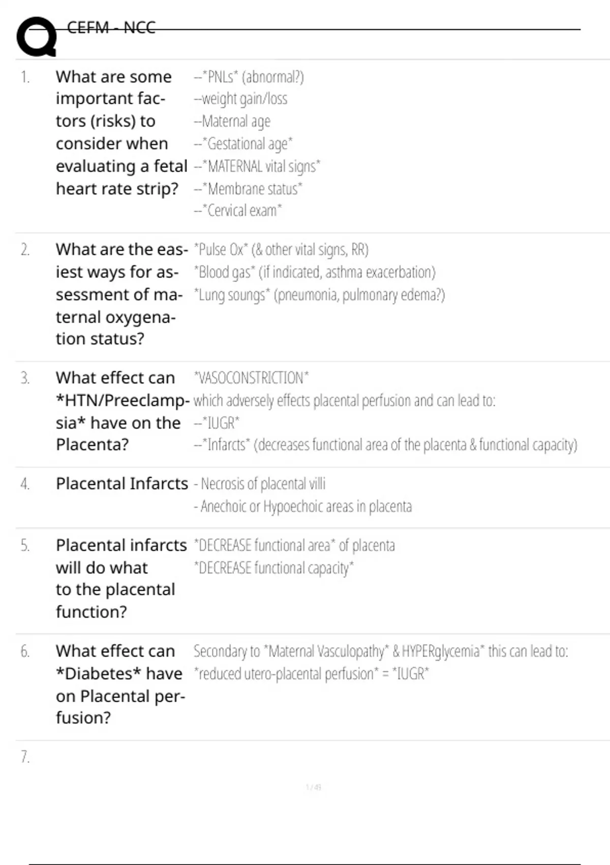Viewport: 610px width, 865px height.
Task: Click item number 7
Action: point(25,757)
